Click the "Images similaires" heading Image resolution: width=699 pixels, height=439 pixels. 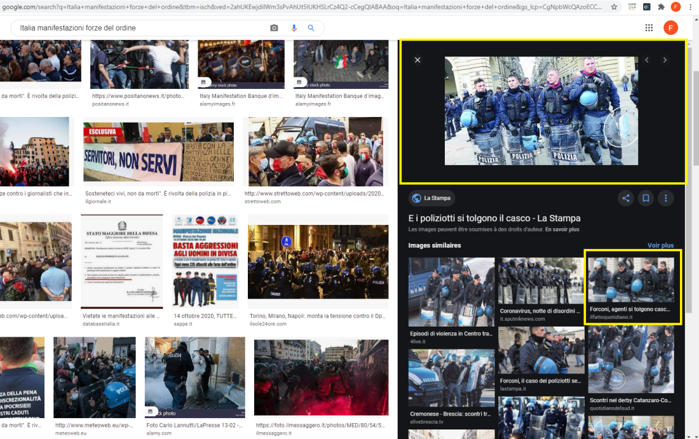pos(435,246)
